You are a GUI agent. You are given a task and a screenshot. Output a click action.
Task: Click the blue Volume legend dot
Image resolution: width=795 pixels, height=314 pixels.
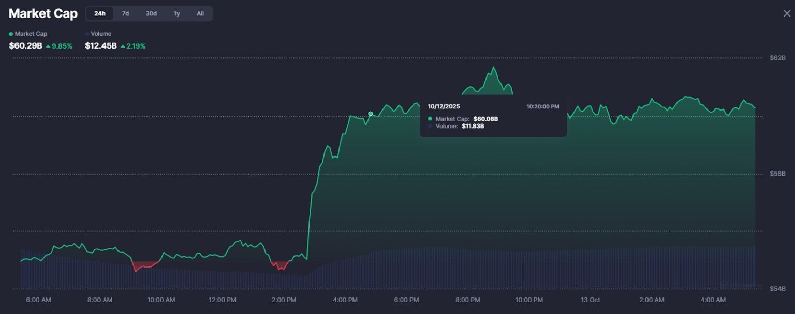[x=86, y=34]
